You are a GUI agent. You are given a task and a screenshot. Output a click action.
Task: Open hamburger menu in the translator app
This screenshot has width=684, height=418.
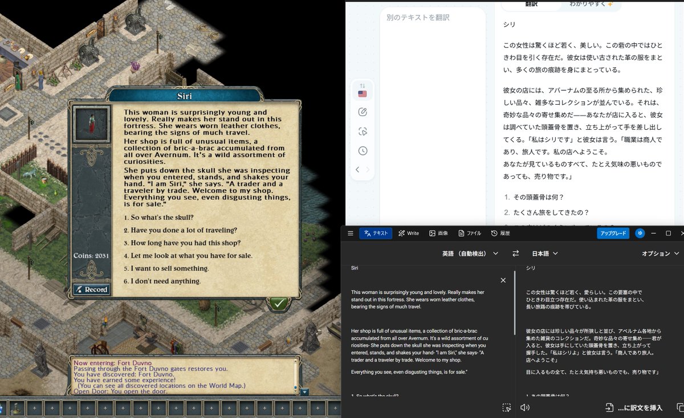pos(351,233)
